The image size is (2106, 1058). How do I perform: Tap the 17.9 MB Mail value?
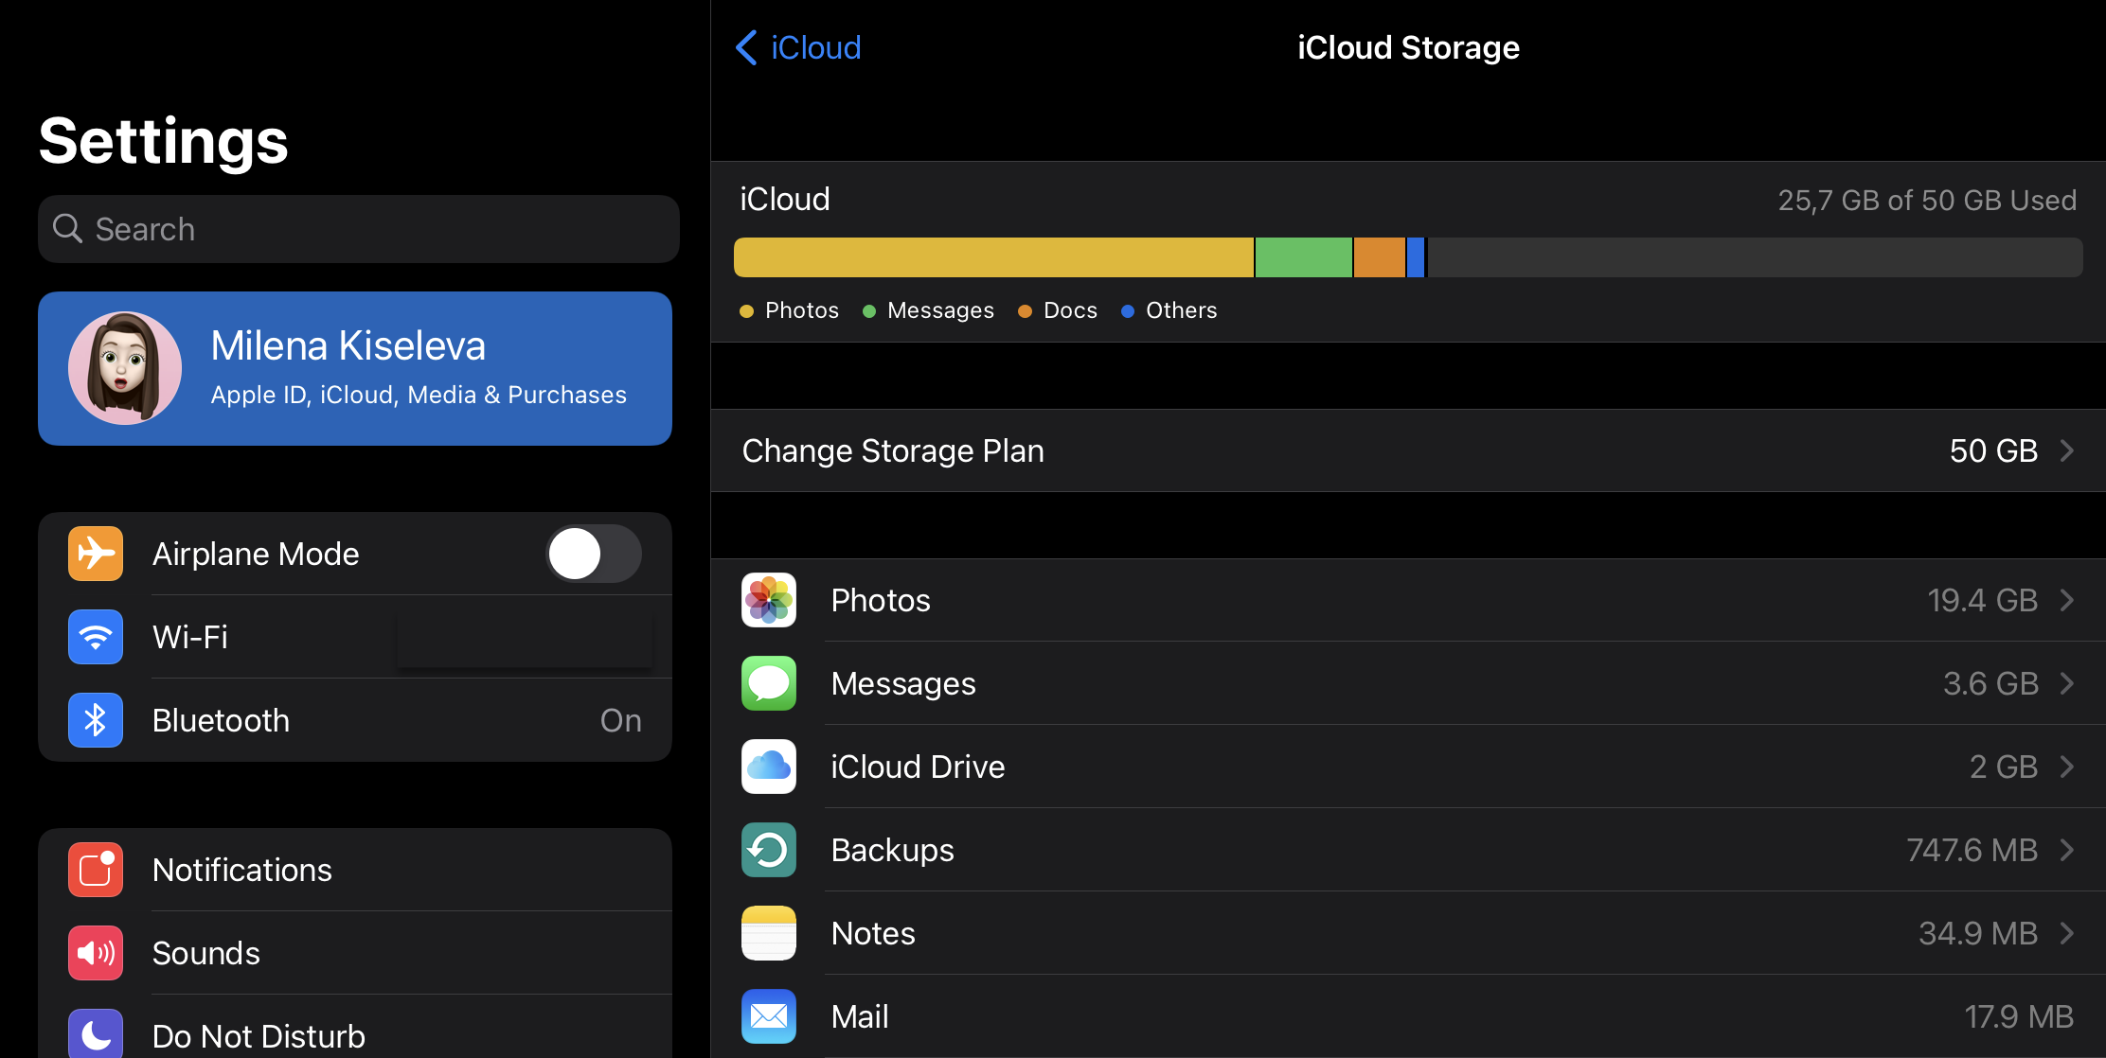[2019, 1016]
